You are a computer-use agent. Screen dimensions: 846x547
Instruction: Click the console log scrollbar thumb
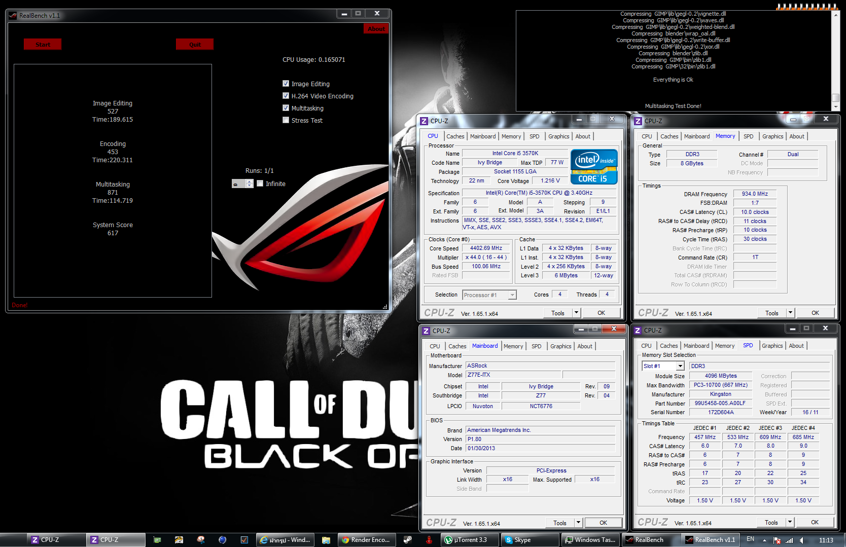pyautogui.click(x=835, y=97)
